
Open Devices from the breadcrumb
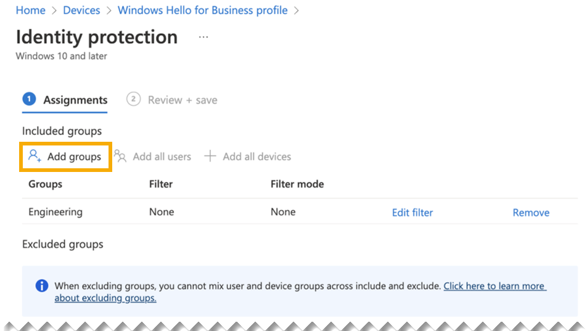[81, 10]
